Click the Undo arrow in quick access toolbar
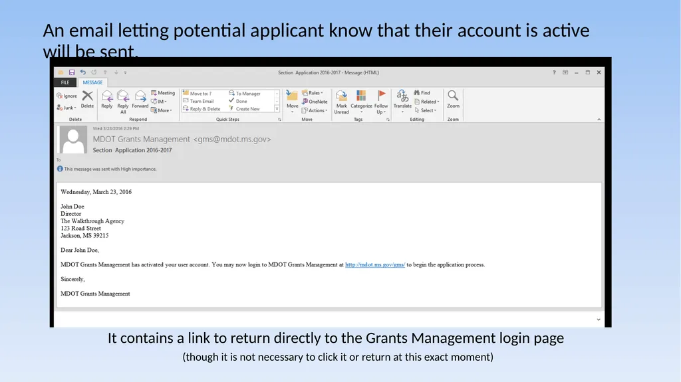Image resolution: width=681 pixels, height=382 pixels. pyautogui.click(x=83, y=72)
